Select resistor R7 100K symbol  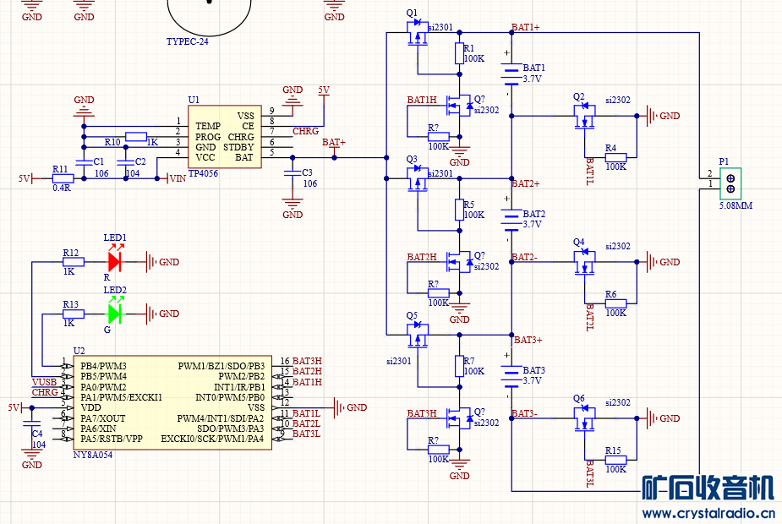click(x=459, y=366)
